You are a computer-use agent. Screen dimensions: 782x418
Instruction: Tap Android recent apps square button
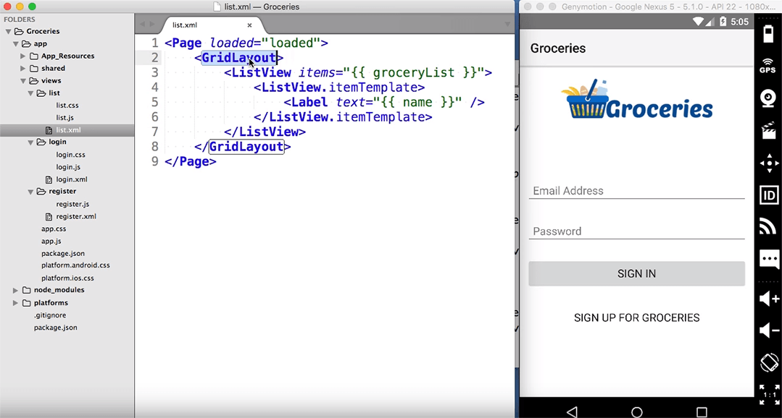click(x=702, y=412)
